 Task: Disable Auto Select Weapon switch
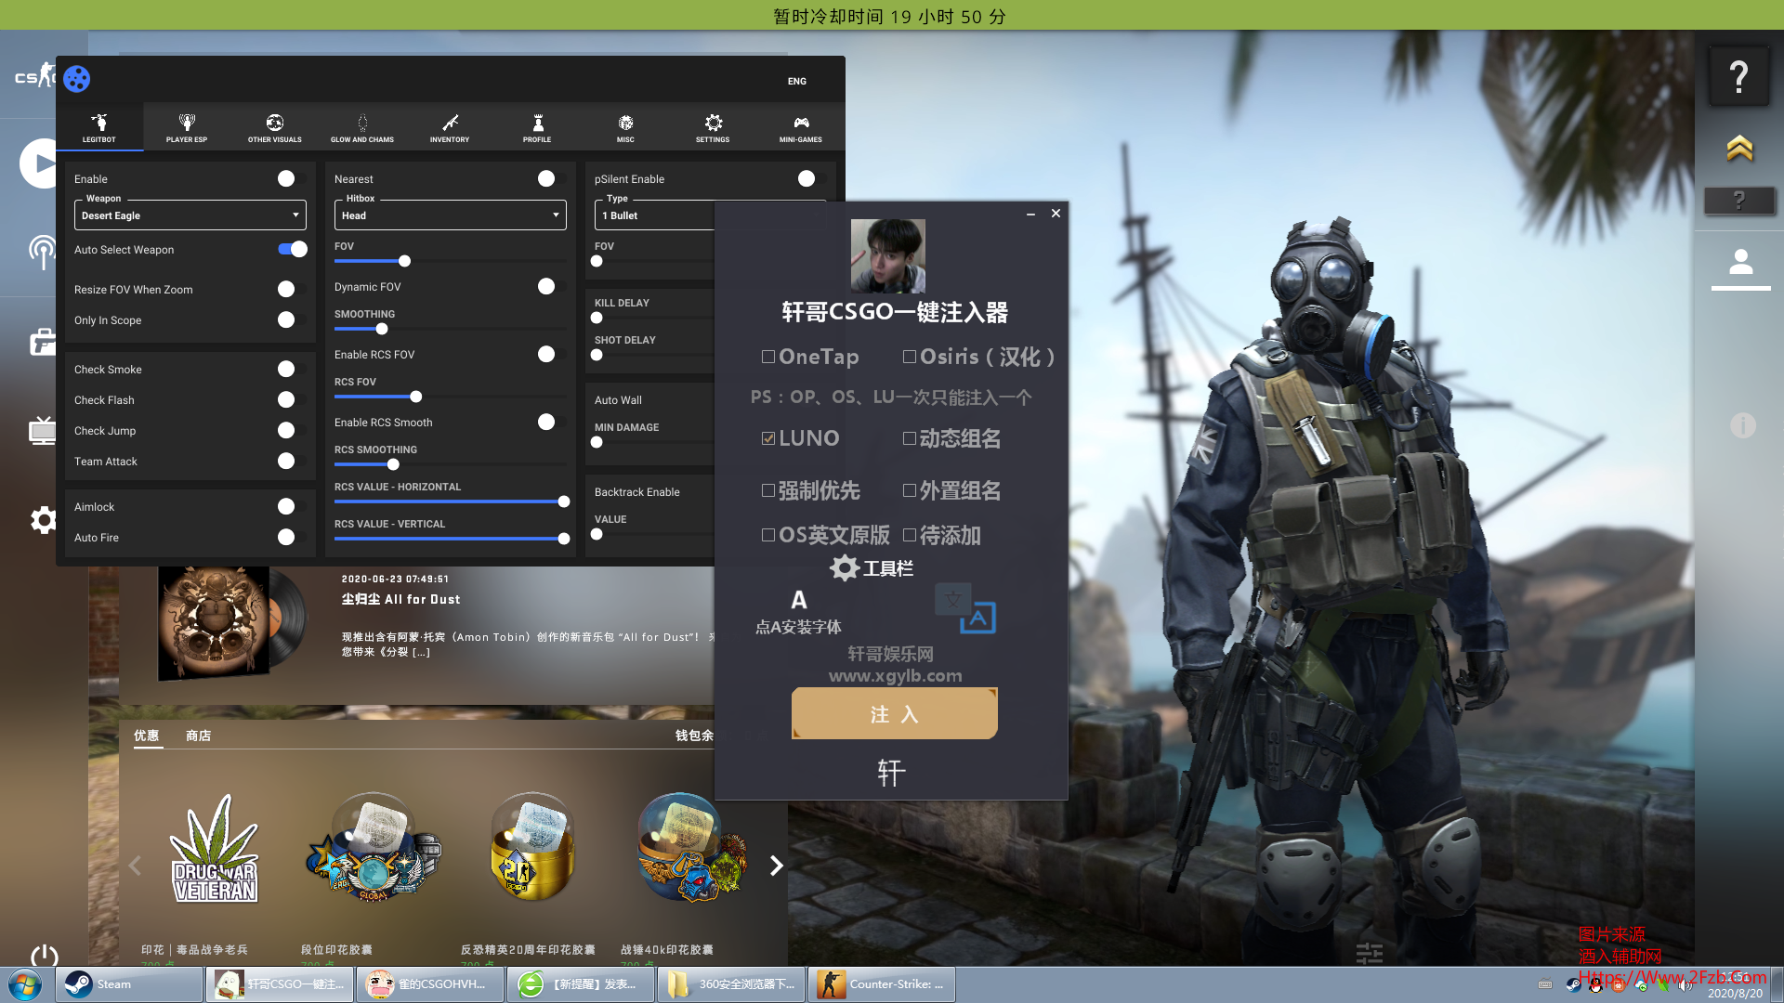(292, 249)
